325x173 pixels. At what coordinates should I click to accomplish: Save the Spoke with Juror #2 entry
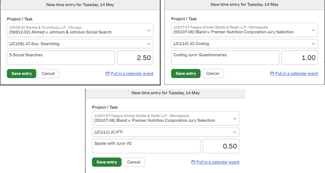coord(107,162)
